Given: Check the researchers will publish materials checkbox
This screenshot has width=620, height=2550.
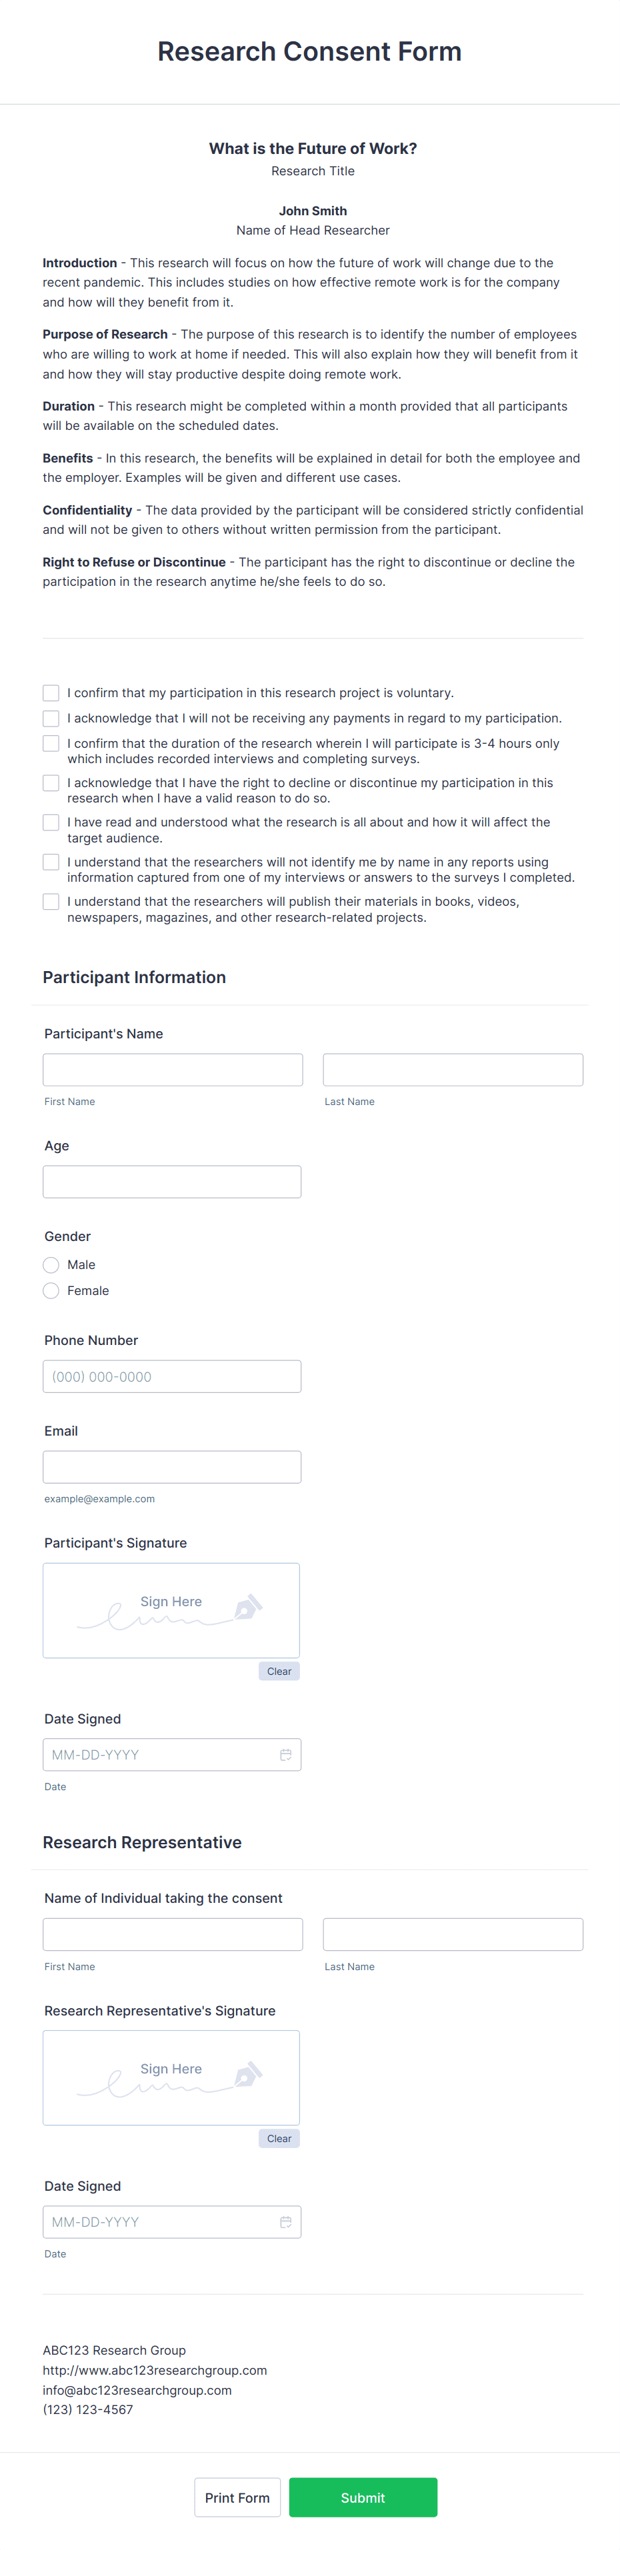Looking at the screenshot, I should point(51,902).
